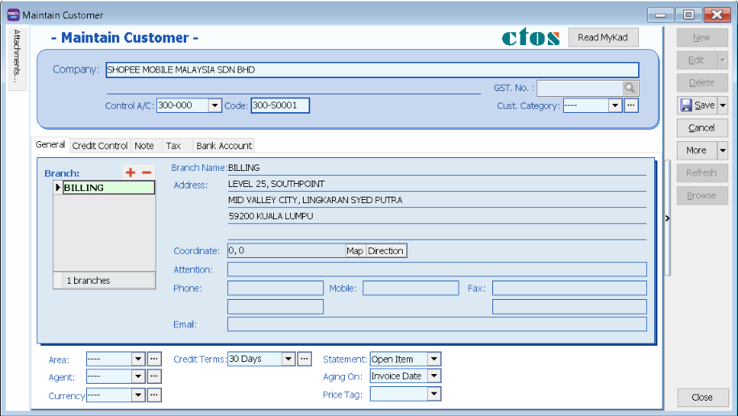Open the Credit Terms ellipsis button
Image resolution: width=738 pixels, height=416 pixels.
pos(305,360)
